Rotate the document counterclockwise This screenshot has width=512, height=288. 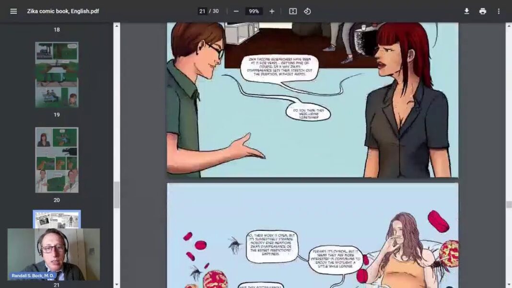point(307,11)
